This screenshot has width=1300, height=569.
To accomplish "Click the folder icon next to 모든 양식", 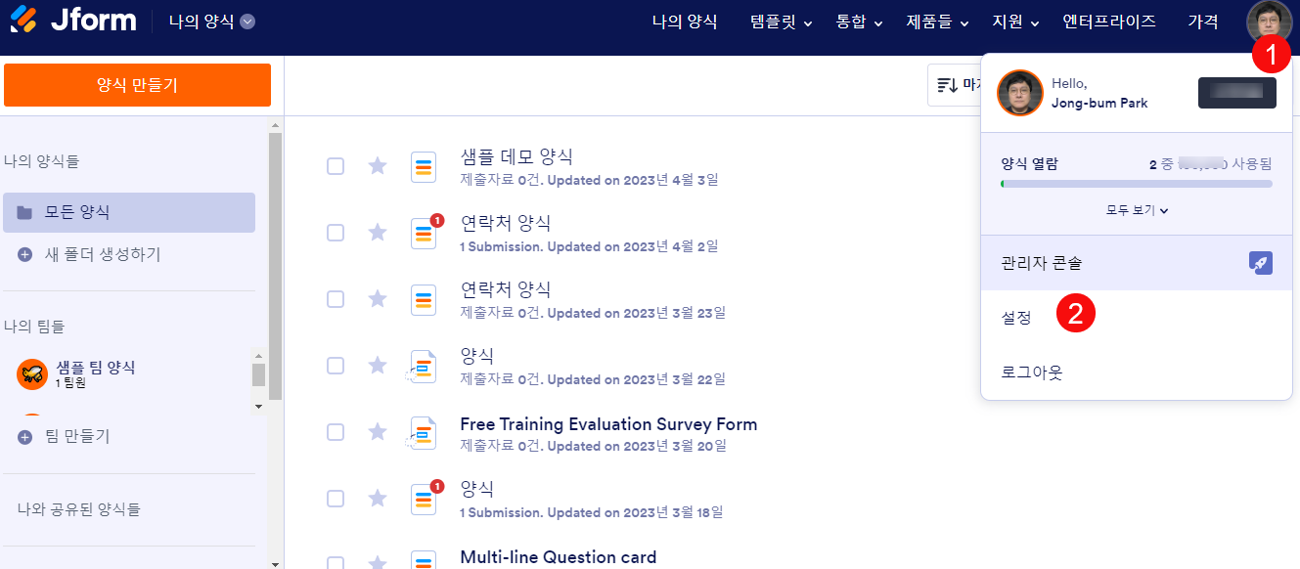I will 24,212.
